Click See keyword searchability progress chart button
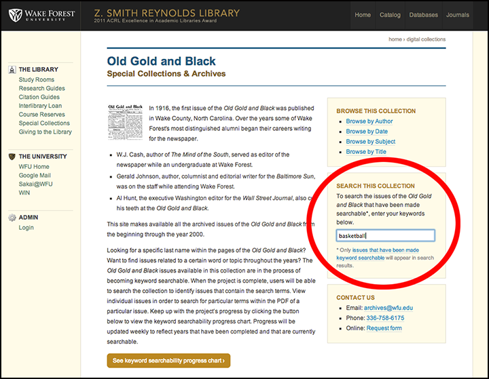Viewport: 489px width, 379px height. click(168, 361)
